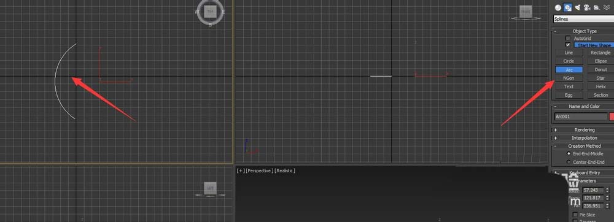Toggle the AutoGrid checkbox
Image resolution: width=614 pixels, height=222 pixels.
[x=568, y=38]
